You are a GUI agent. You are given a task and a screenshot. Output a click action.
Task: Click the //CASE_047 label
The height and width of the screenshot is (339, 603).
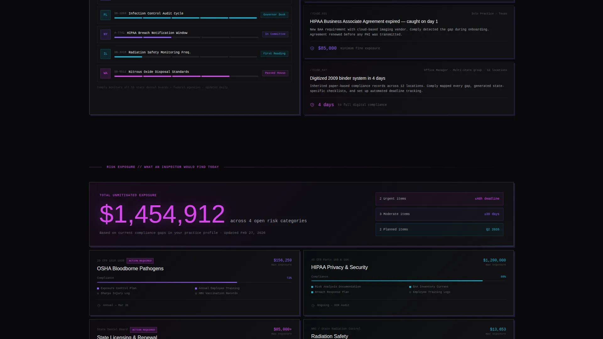318,70
